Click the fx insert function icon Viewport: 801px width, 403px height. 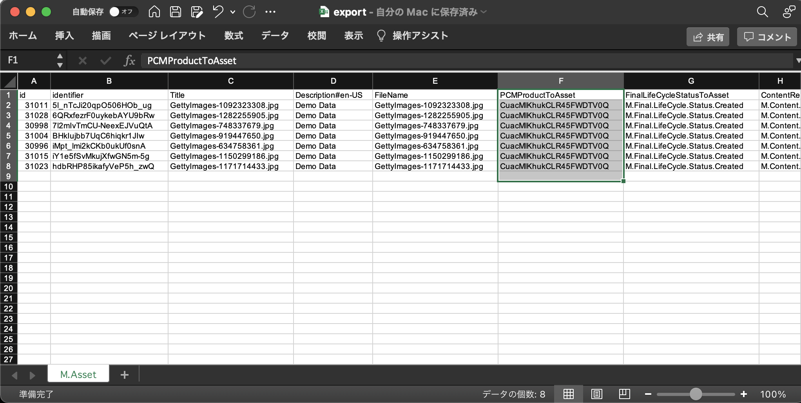(129, 61)
